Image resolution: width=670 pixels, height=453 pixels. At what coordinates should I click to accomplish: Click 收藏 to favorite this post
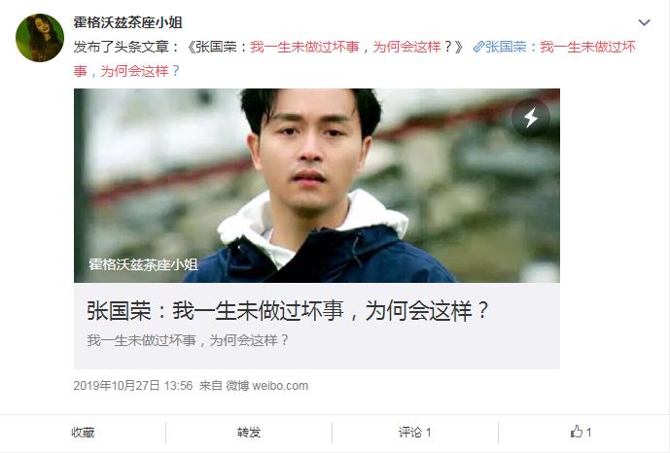(x=83, y=432)
